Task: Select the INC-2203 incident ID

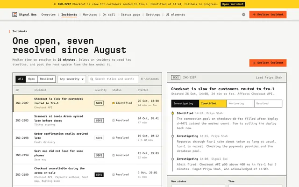Action: coord(22,121)
